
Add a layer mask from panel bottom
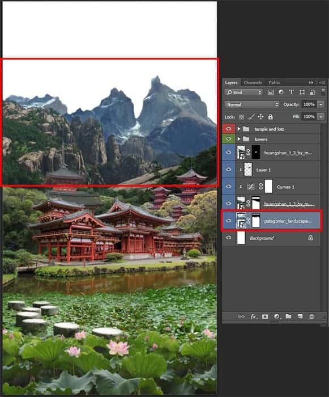tap(265, 316)
